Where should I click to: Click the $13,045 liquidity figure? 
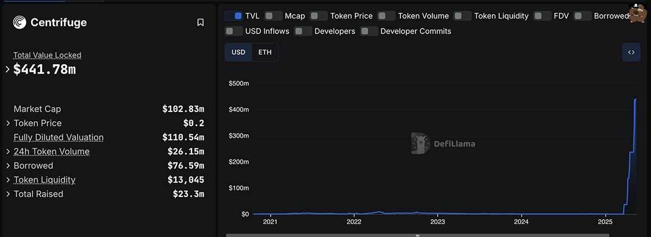186,180
